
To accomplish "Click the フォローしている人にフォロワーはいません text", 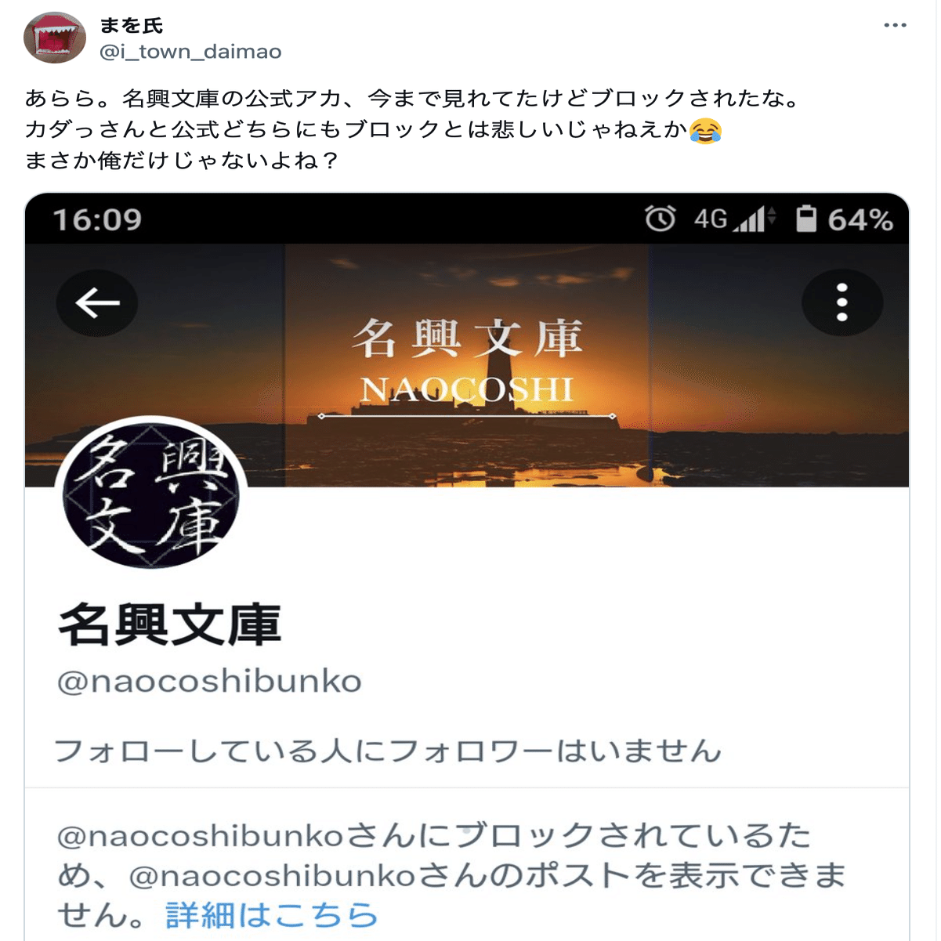I will [388, 751].
